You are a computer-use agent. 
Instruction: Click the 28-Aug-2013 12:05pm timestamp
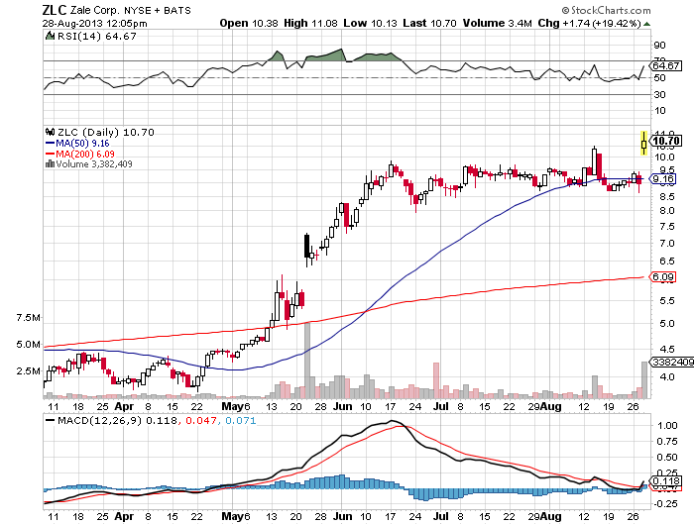95,24
